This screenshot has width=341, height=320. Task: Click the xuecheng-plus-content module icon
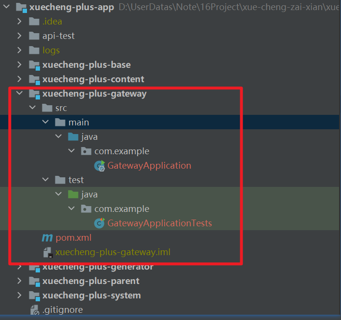point(34,80)
